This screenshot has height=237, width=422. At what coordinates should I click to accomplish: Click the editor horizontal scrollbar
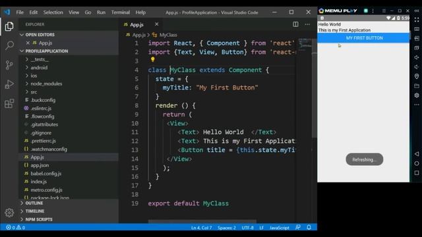[x=202, y=221]
